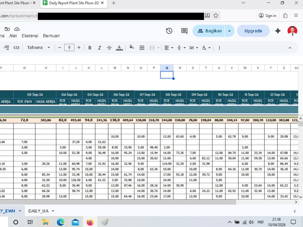Open the comments panel icon
Image resolution: width=303 pixels, height=227 pixels.
pos(184,31)
